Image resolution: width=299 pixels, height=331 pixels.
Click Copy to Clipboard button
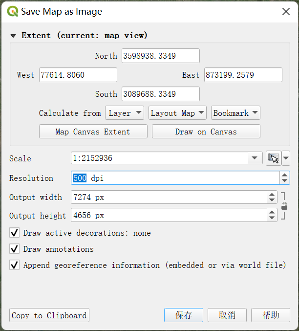click(x=49, y=315)
